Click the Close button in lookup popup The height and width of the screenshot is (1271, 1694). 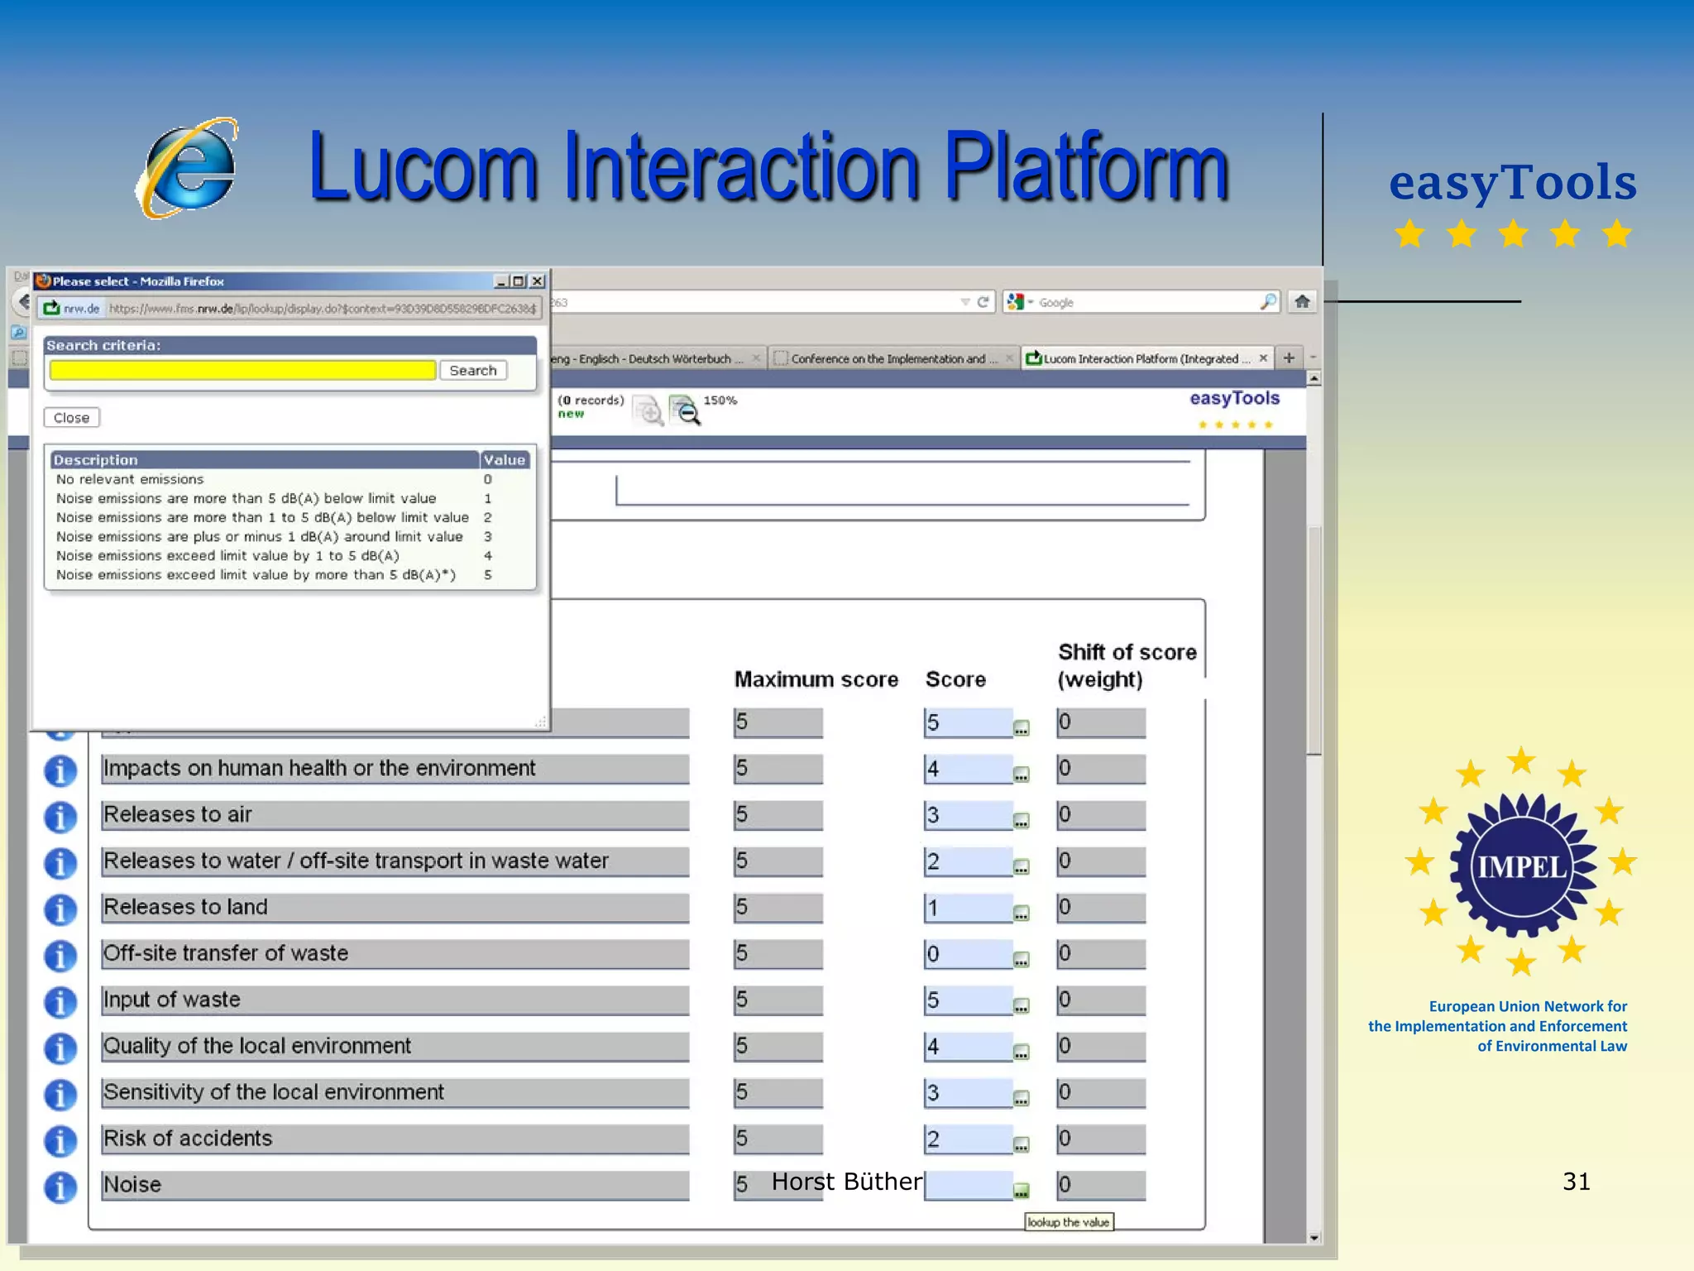click(x=72, y=418)
